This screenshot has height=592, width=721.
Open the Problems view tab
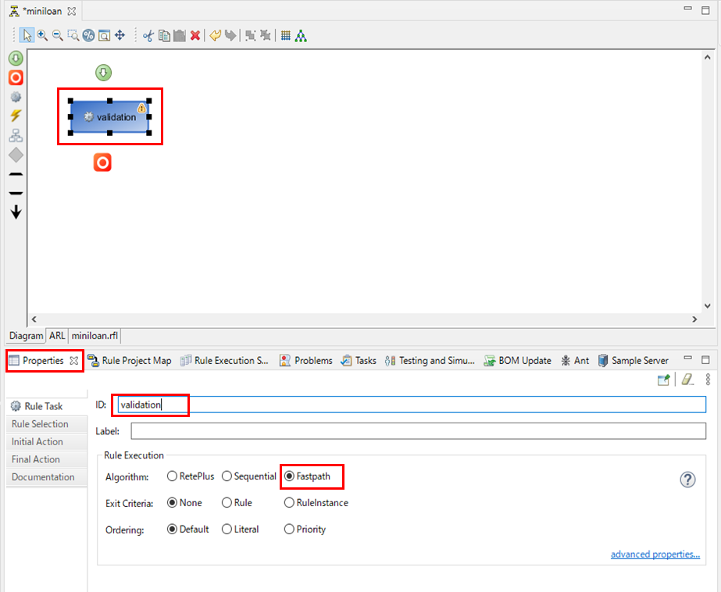click(305, 361)
